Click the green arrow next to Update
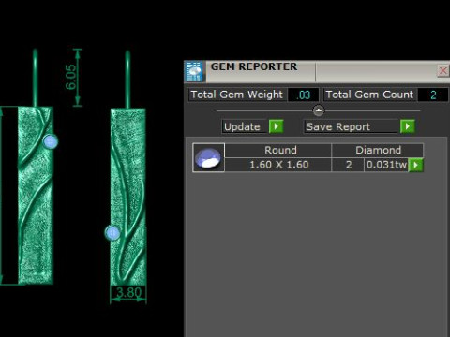The image size is (450, 337). pyautogui.click(x=277, y=126)
